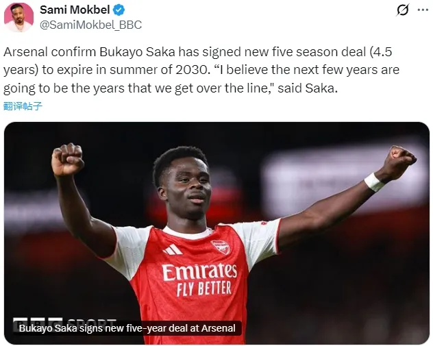Click the Adidas logo on the shirt
The image size is (433, 346).
pos(173,249)
